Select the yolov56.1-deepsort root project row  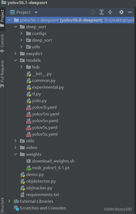(x=70, y=20)
